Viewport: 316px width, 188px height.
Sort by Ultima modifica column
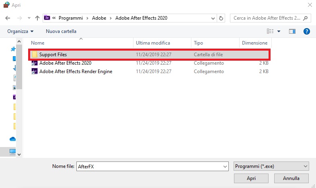click(x=153, y=43)
